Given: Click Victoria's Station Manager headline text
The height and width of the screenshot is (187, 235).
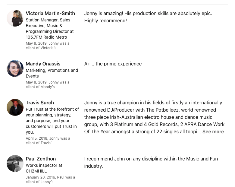Looking at the screenshot, I should point(50,29).
